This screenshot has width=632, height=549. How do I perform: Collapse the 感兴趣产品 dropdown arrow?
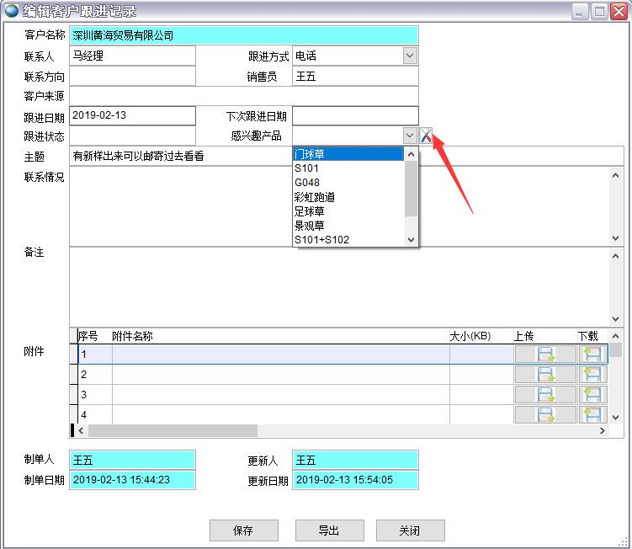(x=410, y=136)
